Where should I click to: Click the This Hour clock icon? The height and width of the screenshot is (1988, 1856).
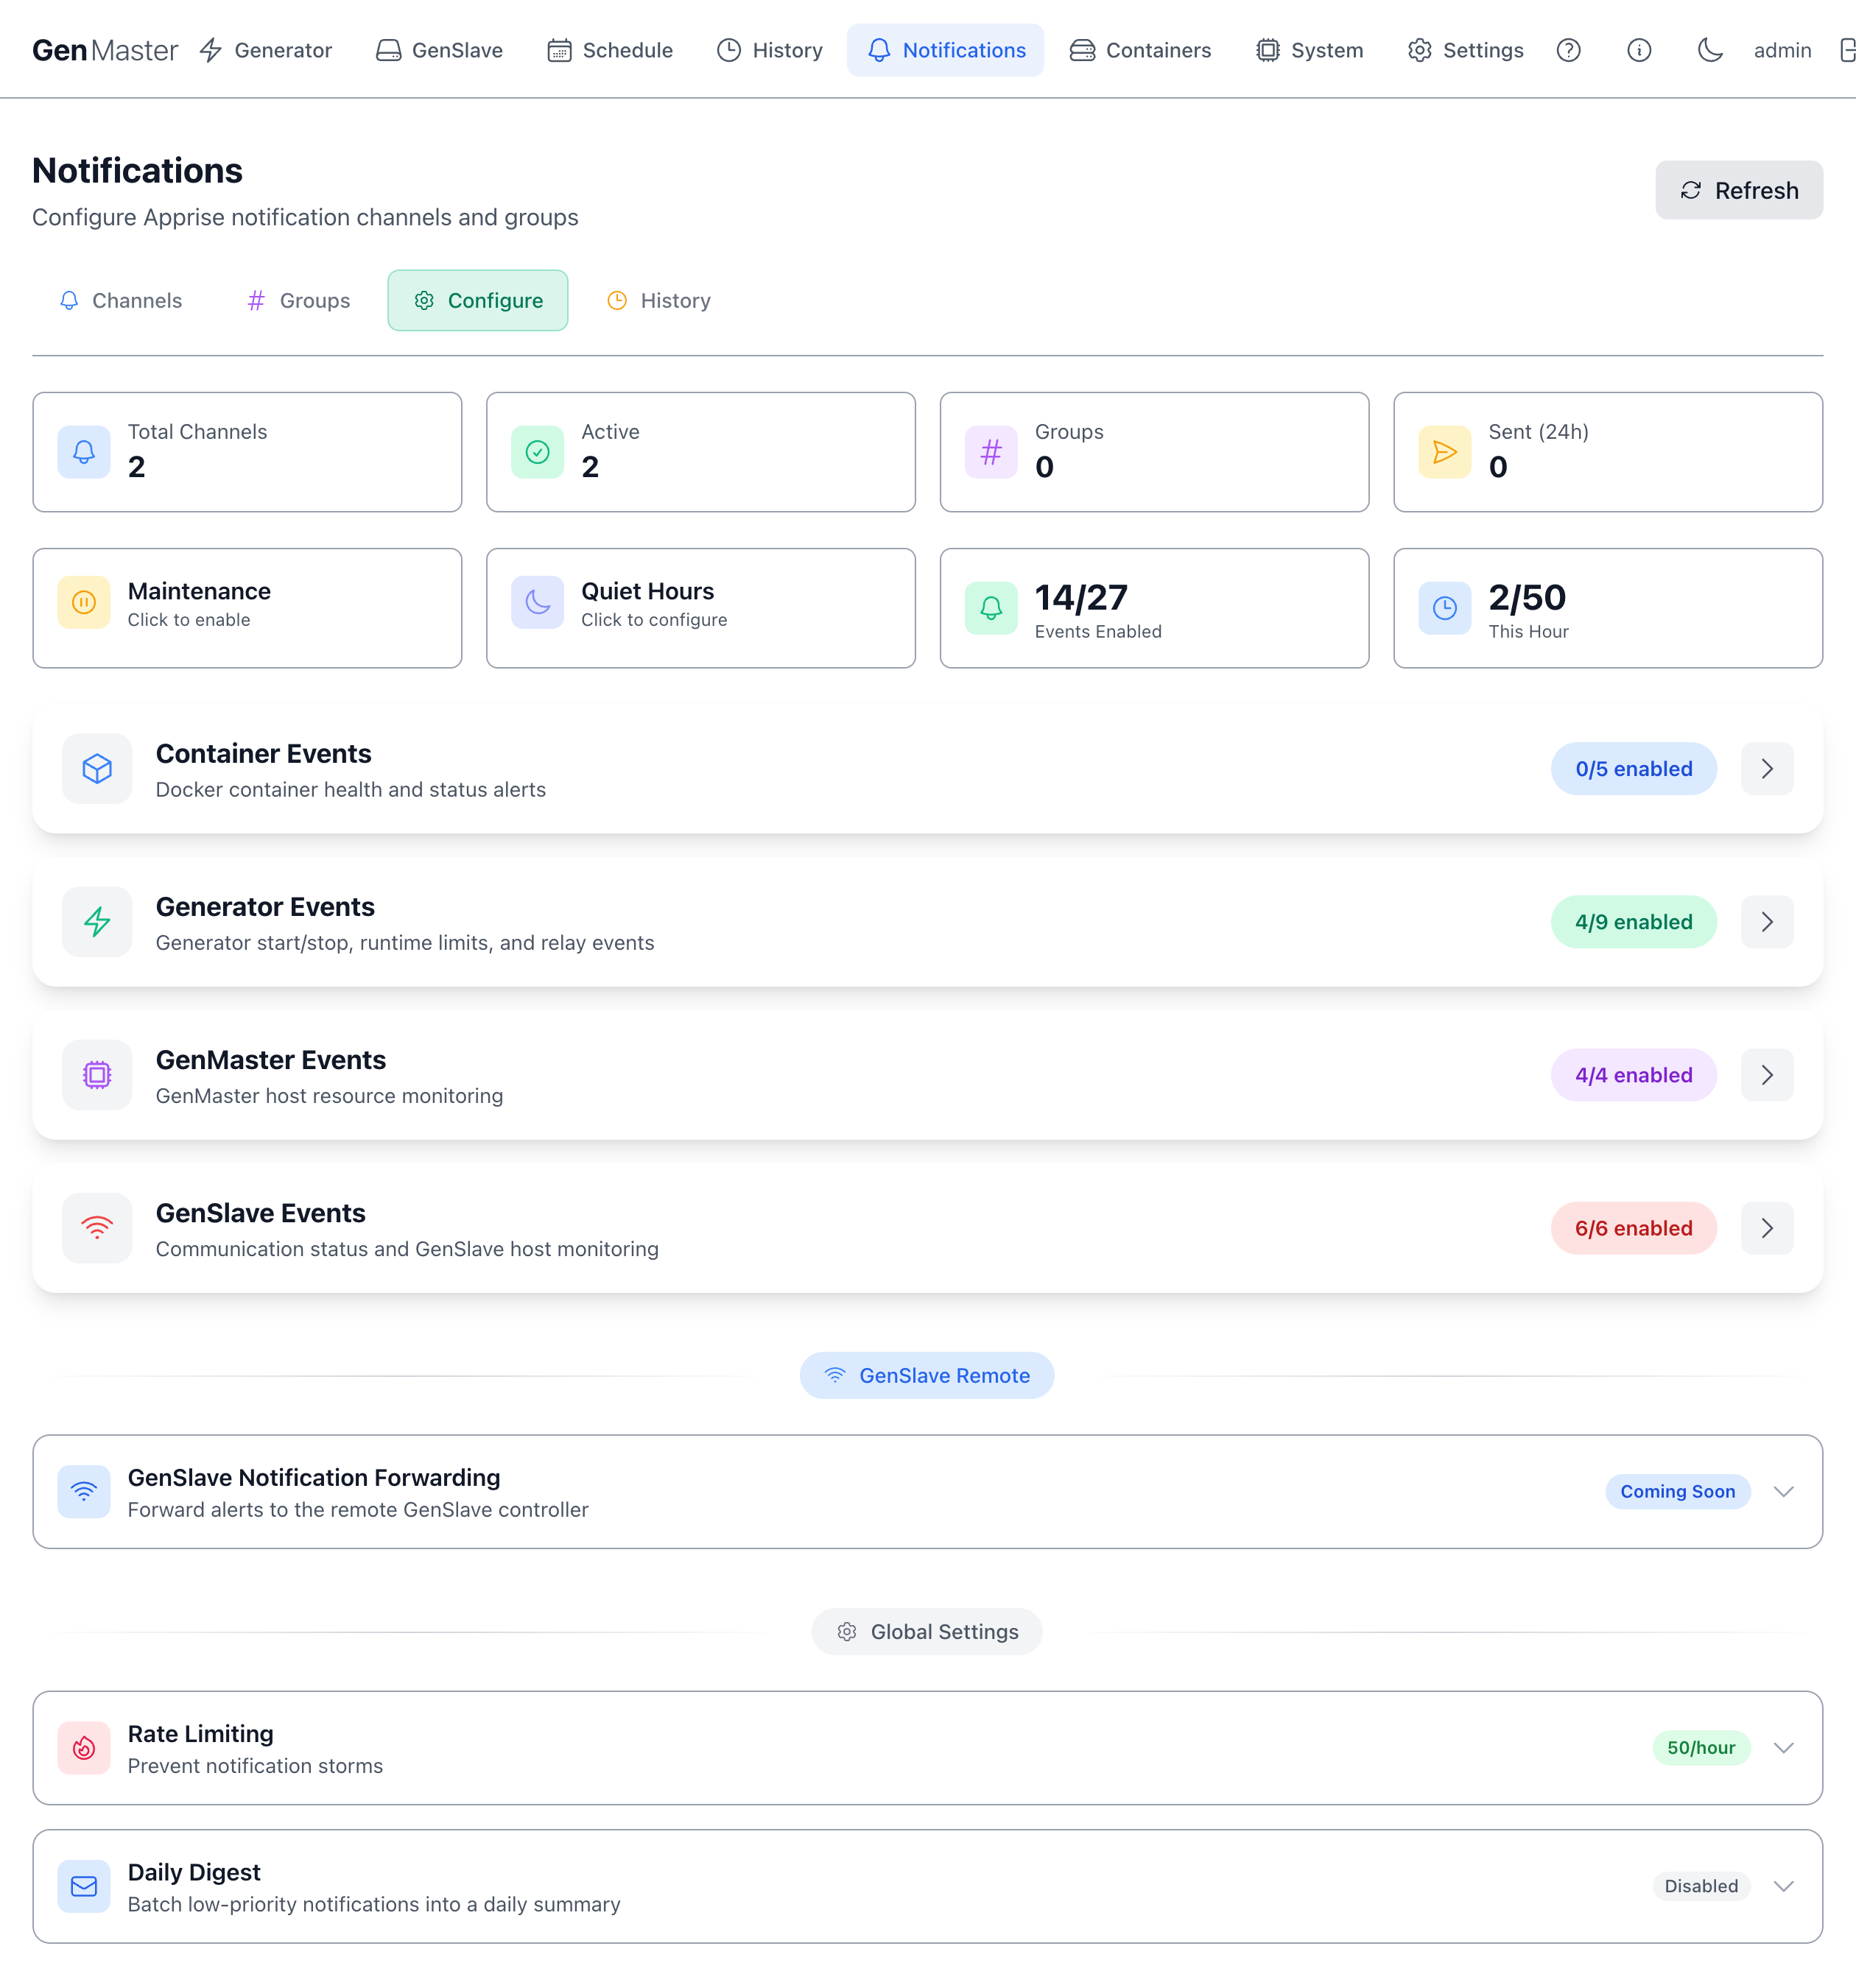coord(1445,608)
